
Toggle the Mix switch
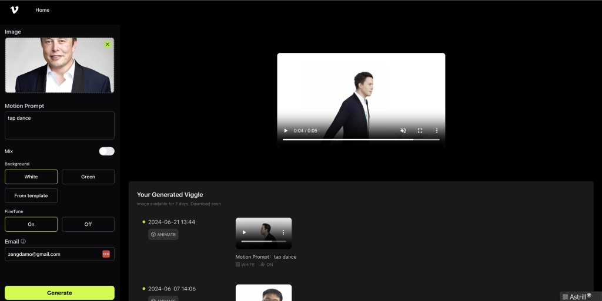[x=106, y=151]
